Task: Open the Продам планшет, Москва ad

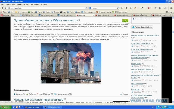Action: [141, 69]
